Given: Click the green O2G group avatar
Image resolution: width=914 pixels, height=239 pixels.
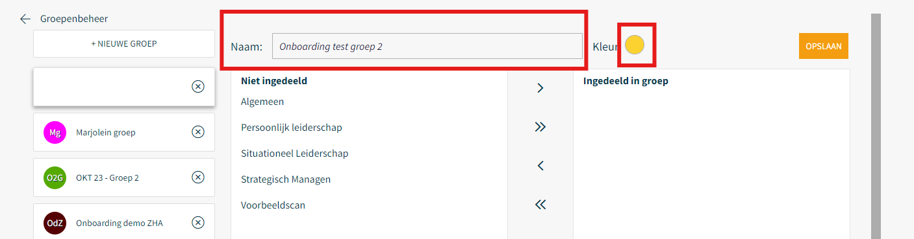Looking at the screenshot, I should tap(55, 177).
